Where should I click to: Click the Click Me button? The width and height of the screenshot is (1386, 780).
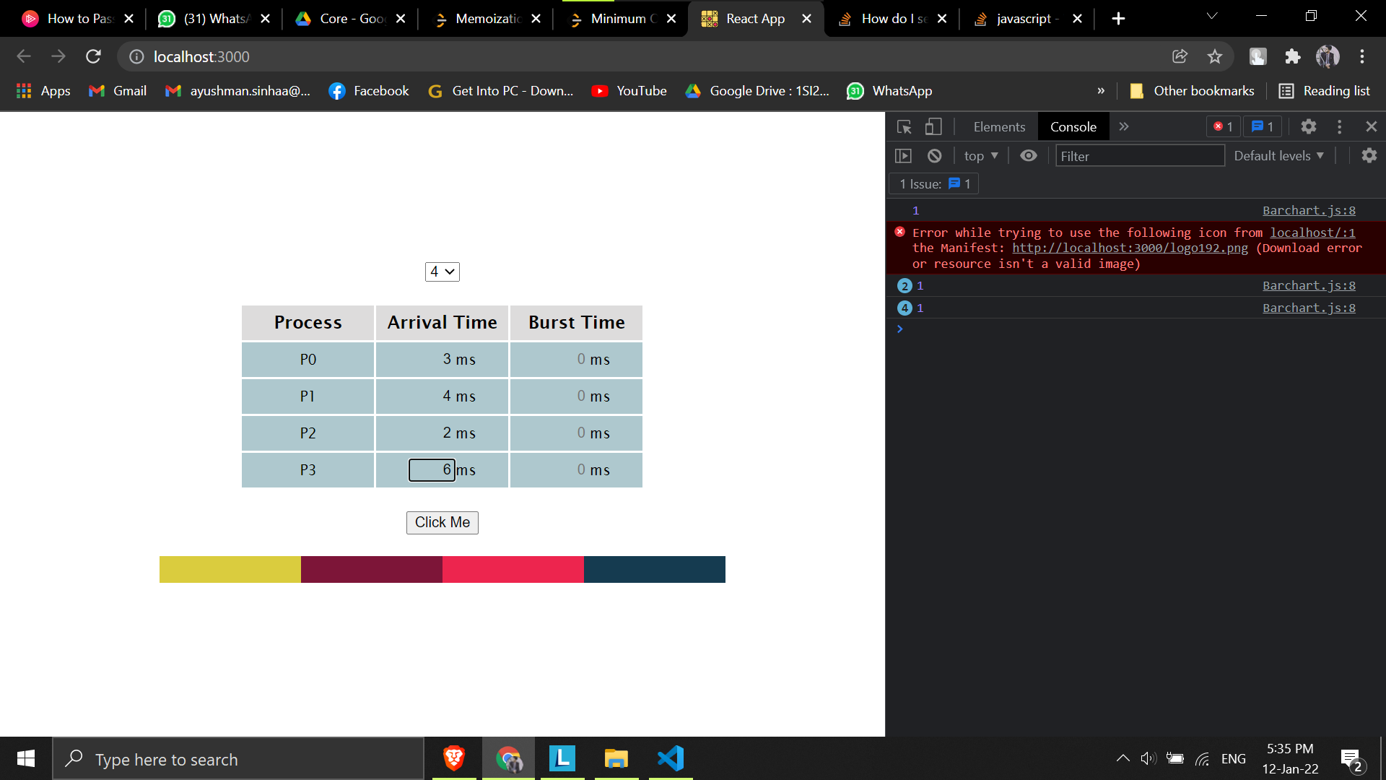443,522
